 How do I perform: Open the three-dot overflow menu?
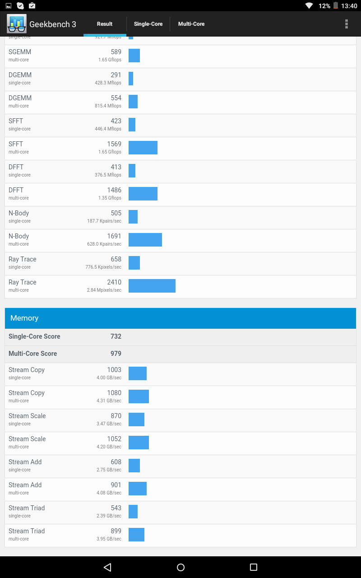pos(347,24)
